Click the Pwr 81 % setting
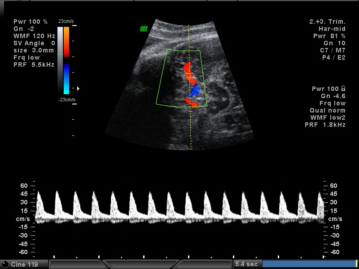Image resolution: width=359 pixels, height=269 pixels. coord(329,36)
